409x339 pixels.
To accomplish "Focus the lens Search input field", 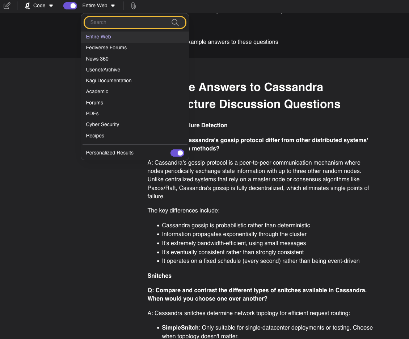I will coord(128,22).
